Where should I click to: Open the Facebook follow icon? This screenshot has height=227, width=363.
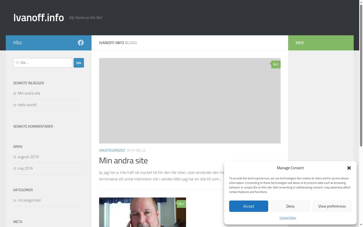(81, 43)
